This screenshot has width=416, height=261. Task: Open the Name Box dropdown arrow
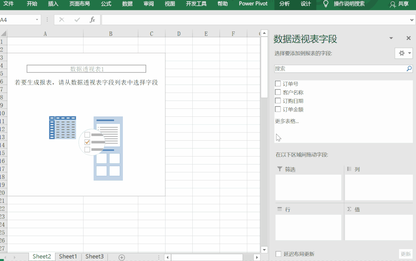pos(37,19)
